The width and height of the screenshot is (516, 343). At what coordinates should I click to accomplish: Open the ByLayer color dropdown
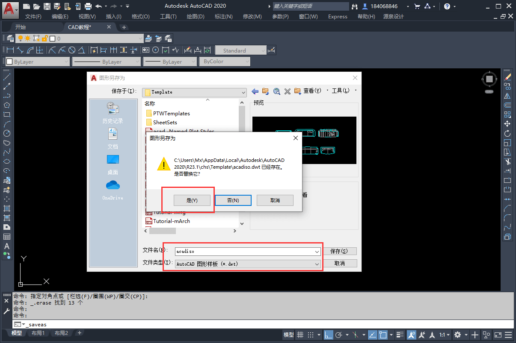(x=66, y=62)
